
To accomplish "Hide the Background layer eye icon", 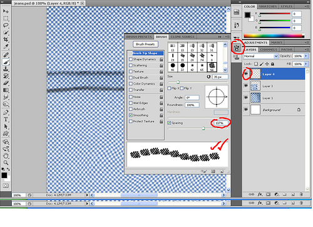I will [x=246, y=109].
